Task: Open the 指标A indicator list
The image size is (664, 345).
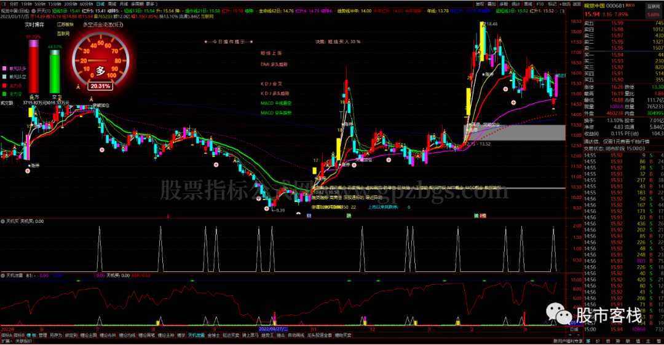Action: (6, 335)
